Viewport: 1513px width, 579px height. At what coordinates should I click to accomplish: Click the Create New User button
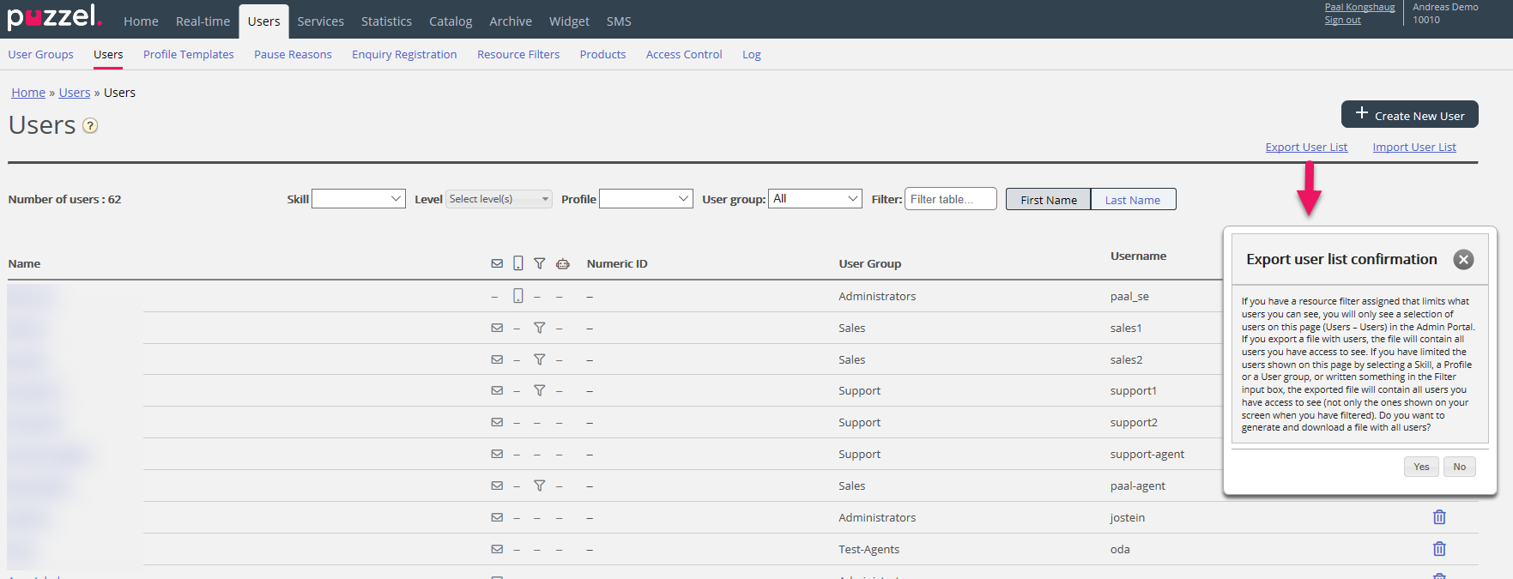pyautogui.click(x=1409, y=115)
